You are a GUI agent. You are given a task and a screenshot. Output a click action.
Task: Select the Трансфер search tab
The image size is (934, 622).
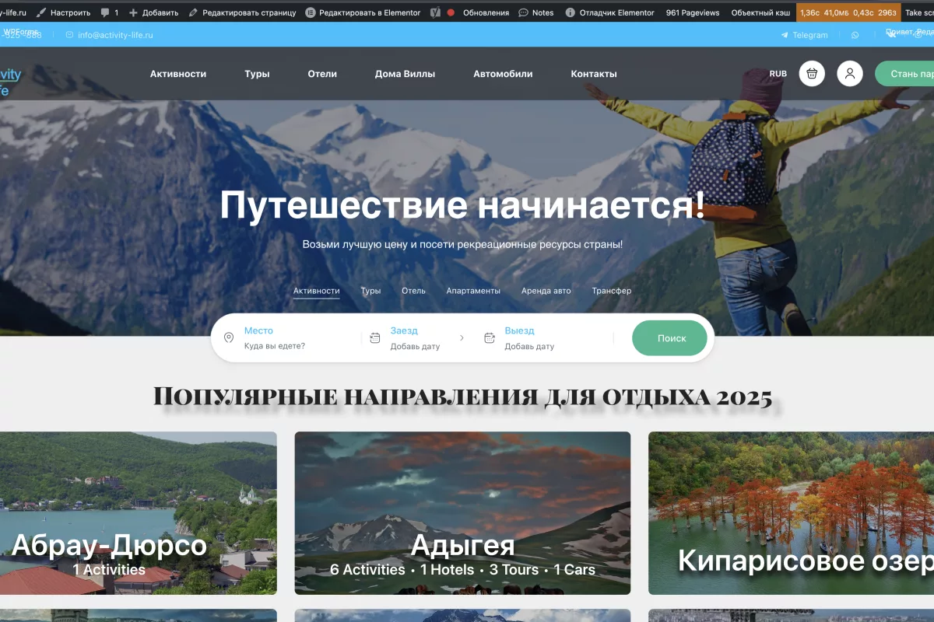point(612,291)
